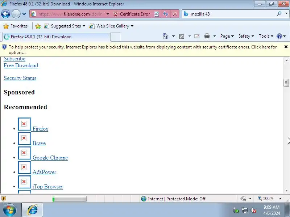Click the muted volume tray icon
Image resolution: width=290 pixels, height=217 pixels.
[x=253, y=210]
